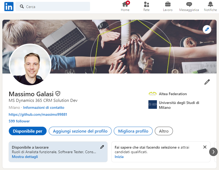Viewport: 219px width, 170px height.
Task: Open the Lavoro briefcase icon
Action: pyautogui.click(x=168, y=5)
